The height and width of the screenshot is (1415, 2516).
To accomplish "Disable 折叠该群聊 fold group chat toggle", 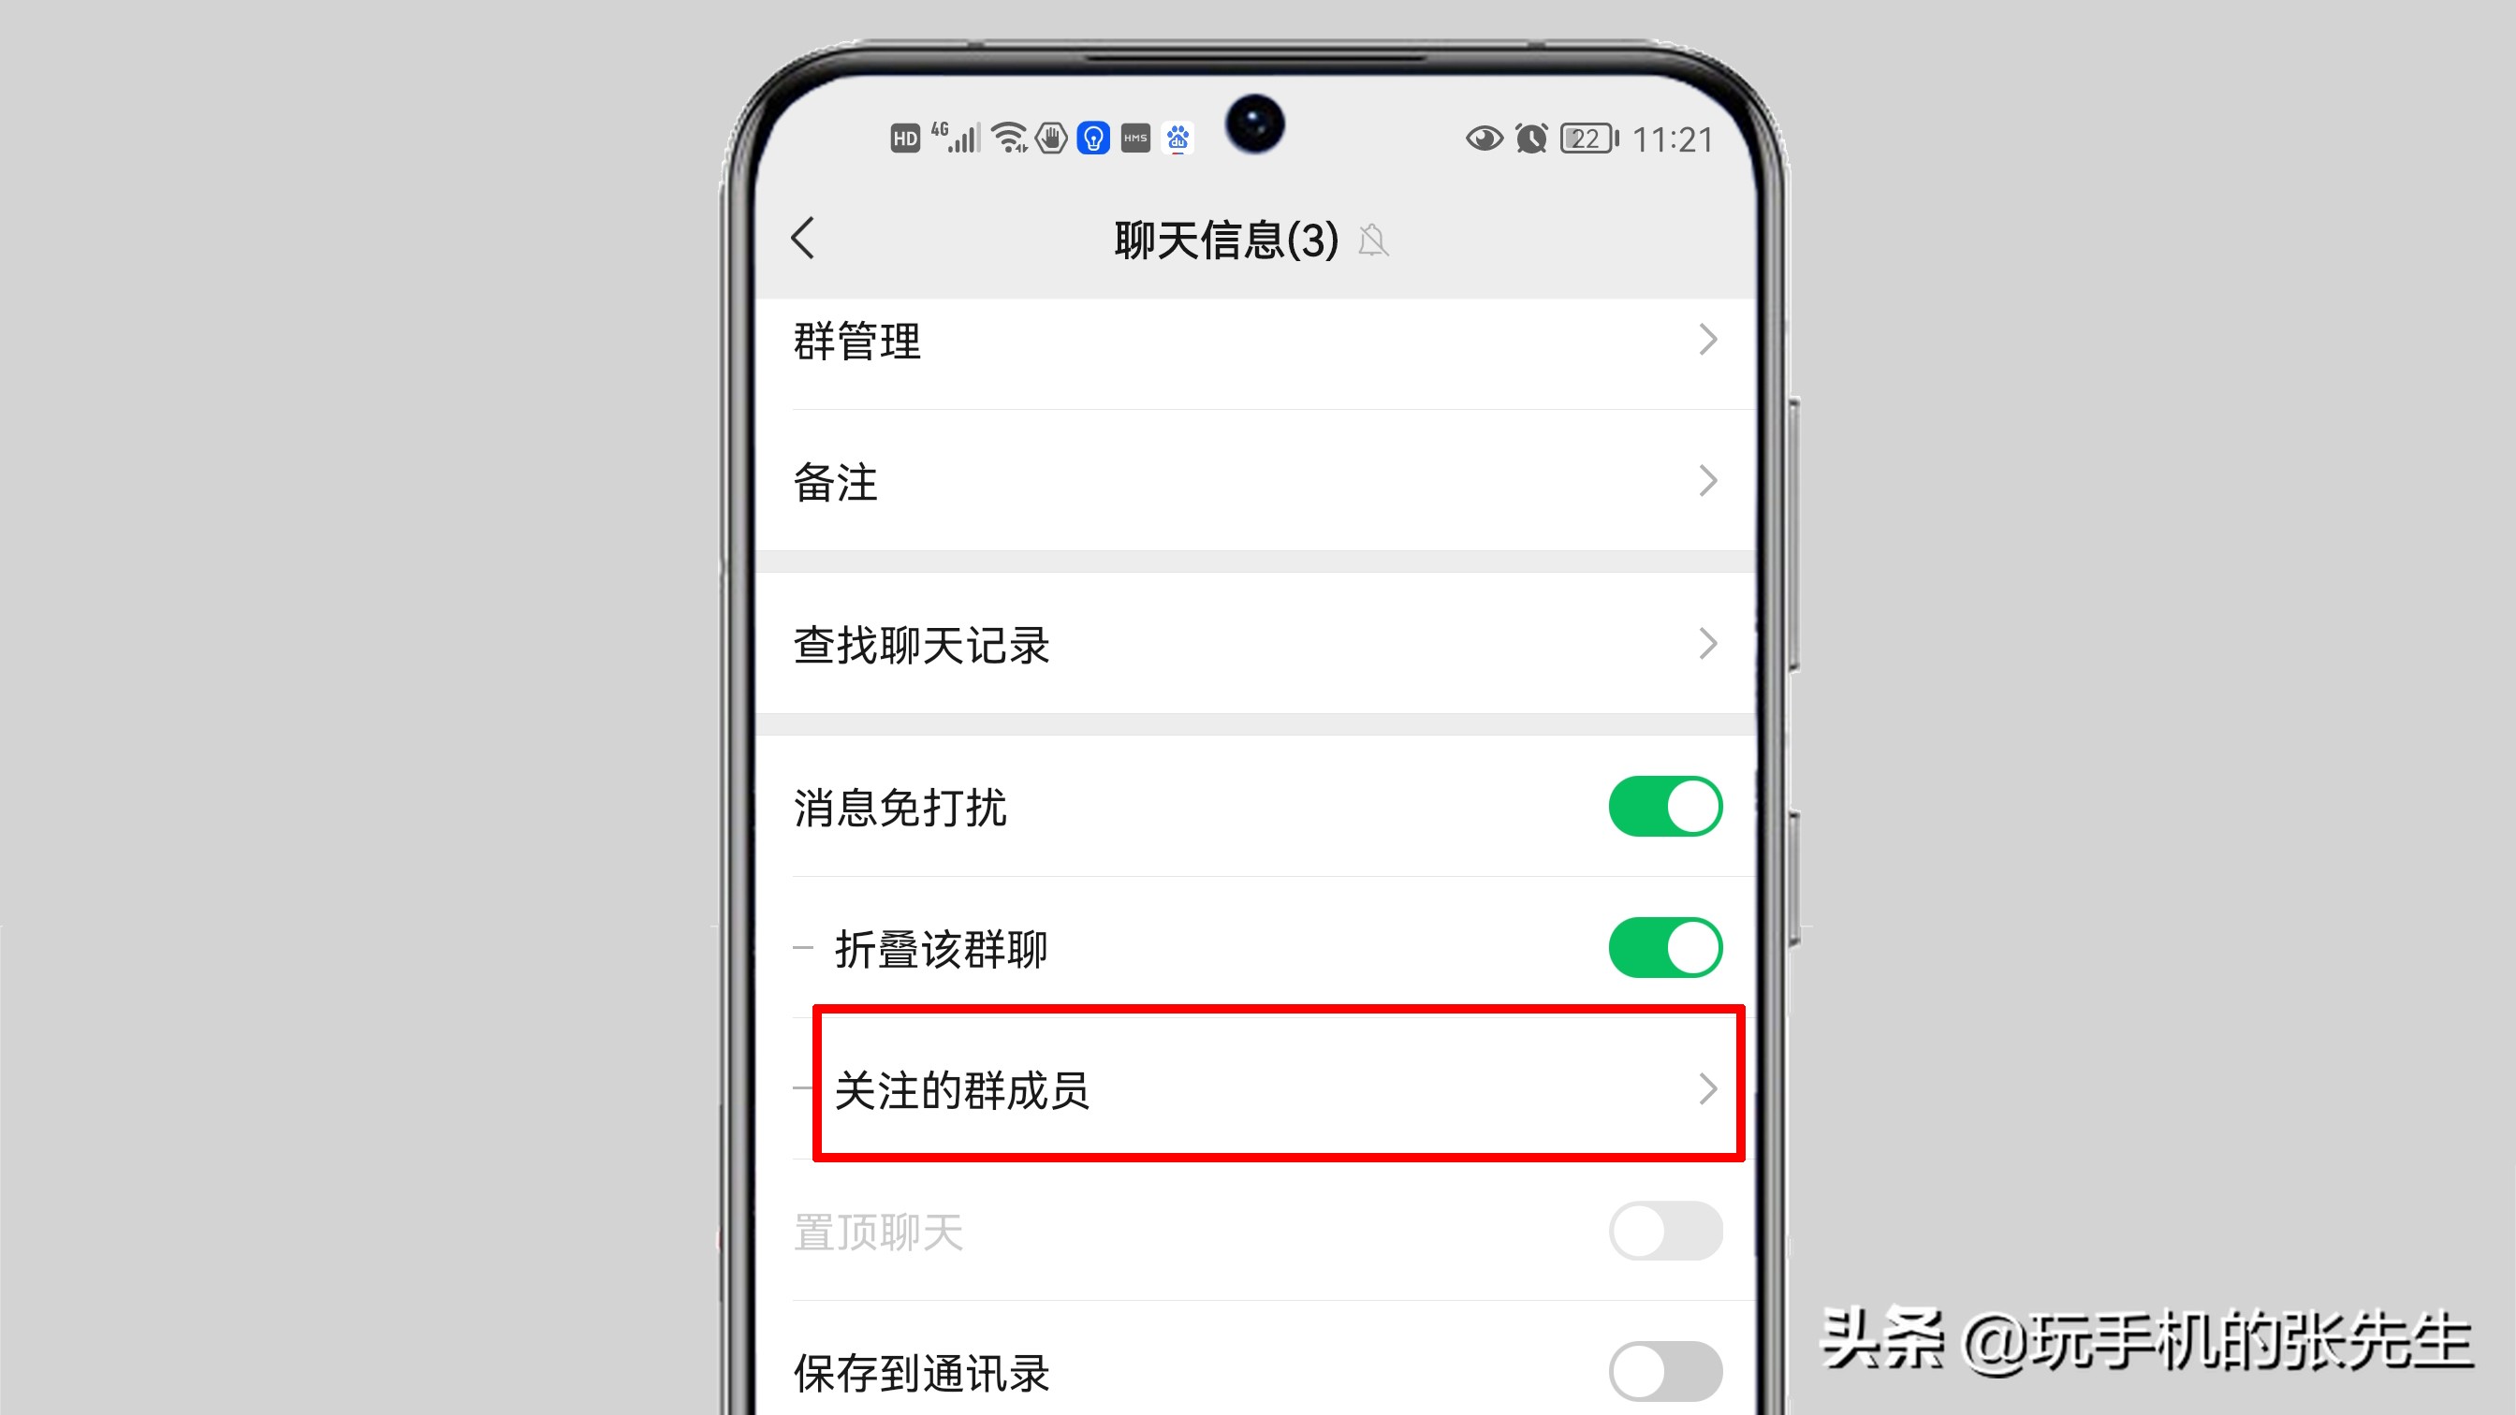I will [1662, 947].
